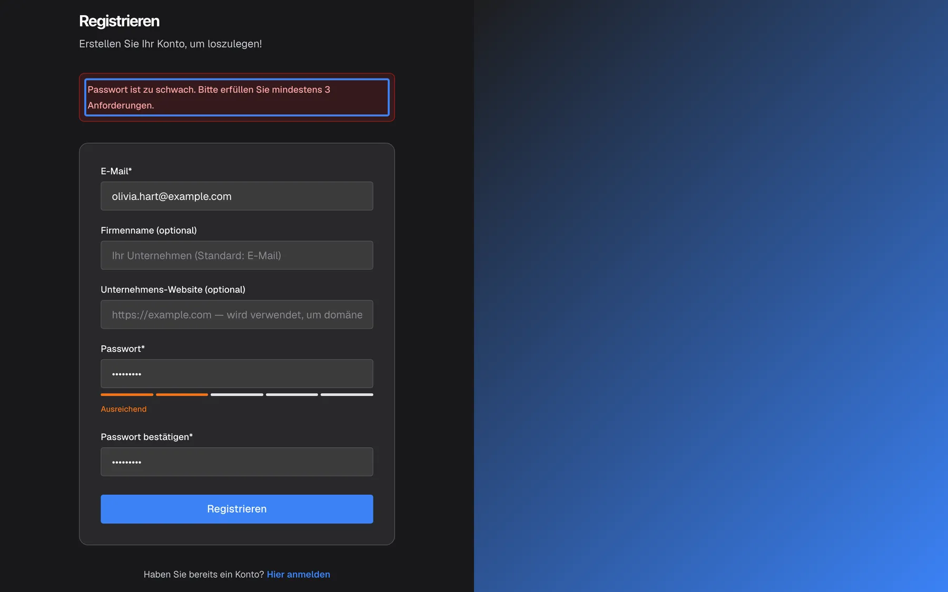Open the Hier anmelden link
The image size is (948, 592).
click(299, 574)
